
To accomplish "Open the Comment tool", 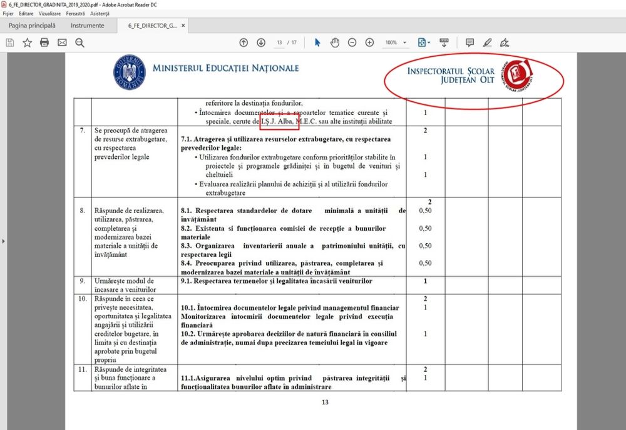I will tap(468, 42).
